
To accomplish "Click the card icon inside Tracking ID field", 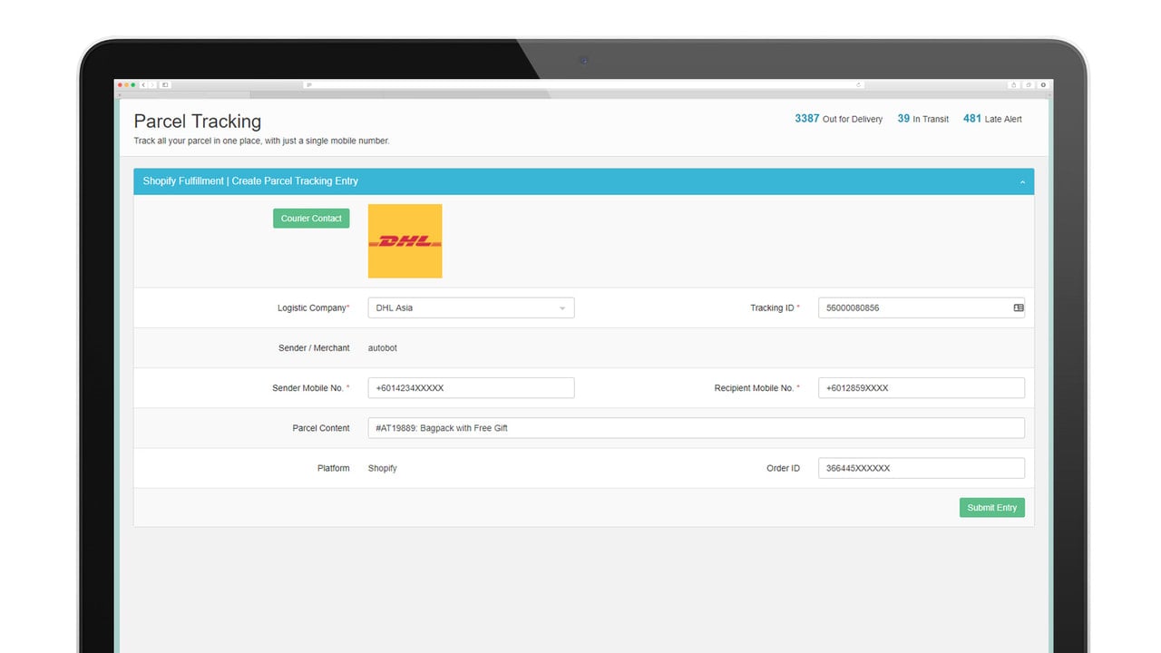I will pos(1018,307).
